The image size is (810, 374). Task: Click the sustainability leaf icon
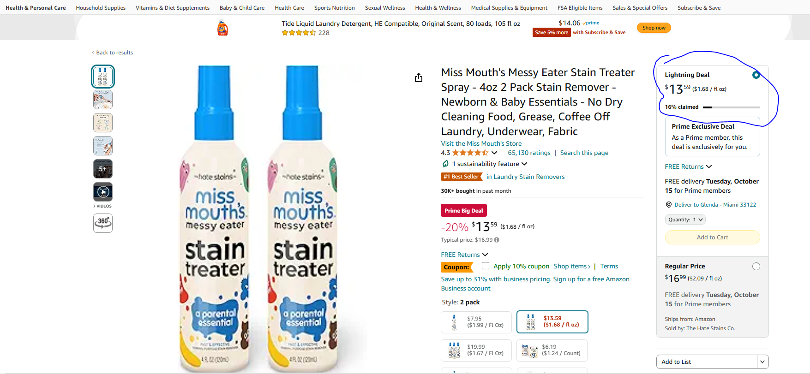click(445, 164)
